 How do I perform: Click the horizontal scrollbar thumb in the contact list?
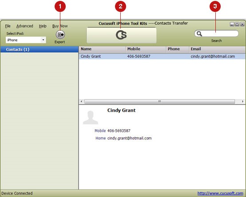click(x=159, y=101)
